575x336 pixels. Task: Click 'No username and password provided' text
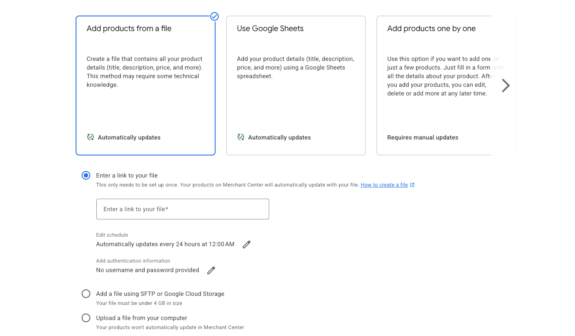pyautogui.click(x=147, y=270)
